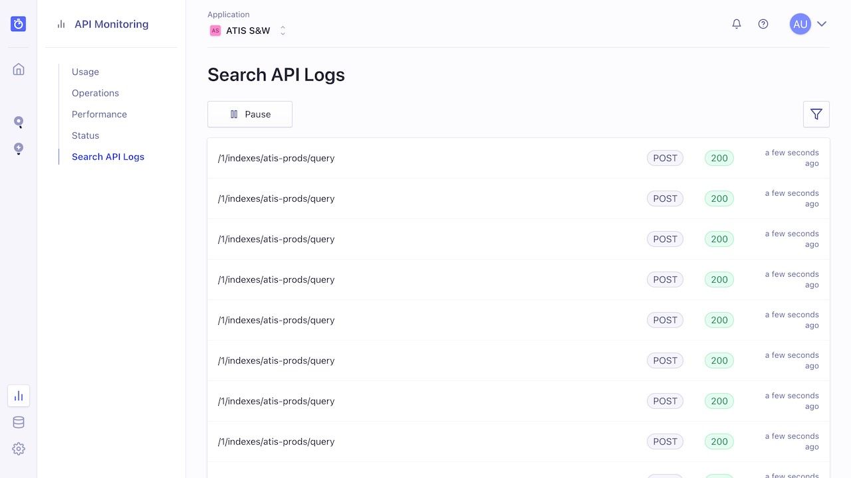The height and width of the screenshot is (478, 851).
Task: Switch to the Usage section
Action: point(85,72)
